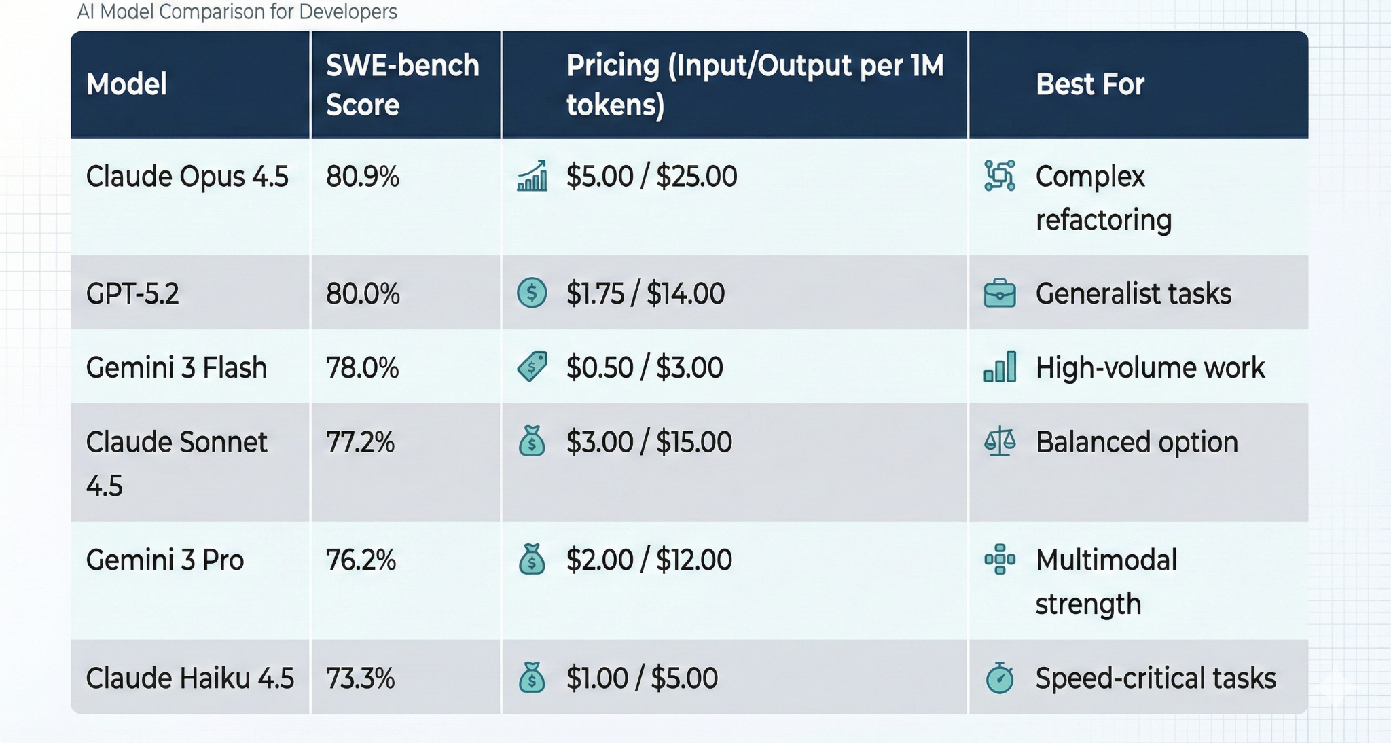Click the nodes icon beside Multimodal strength

click(x=1000, y=559)
